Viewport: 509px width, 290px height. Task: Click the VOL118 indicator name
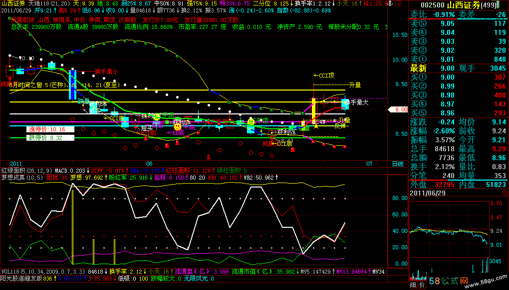point(43,272)
